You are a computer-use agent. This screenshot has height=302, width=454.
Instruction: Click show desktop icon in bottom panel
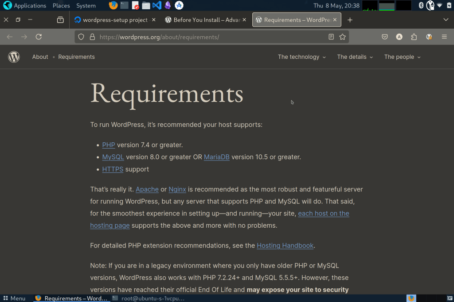(450, 298)
